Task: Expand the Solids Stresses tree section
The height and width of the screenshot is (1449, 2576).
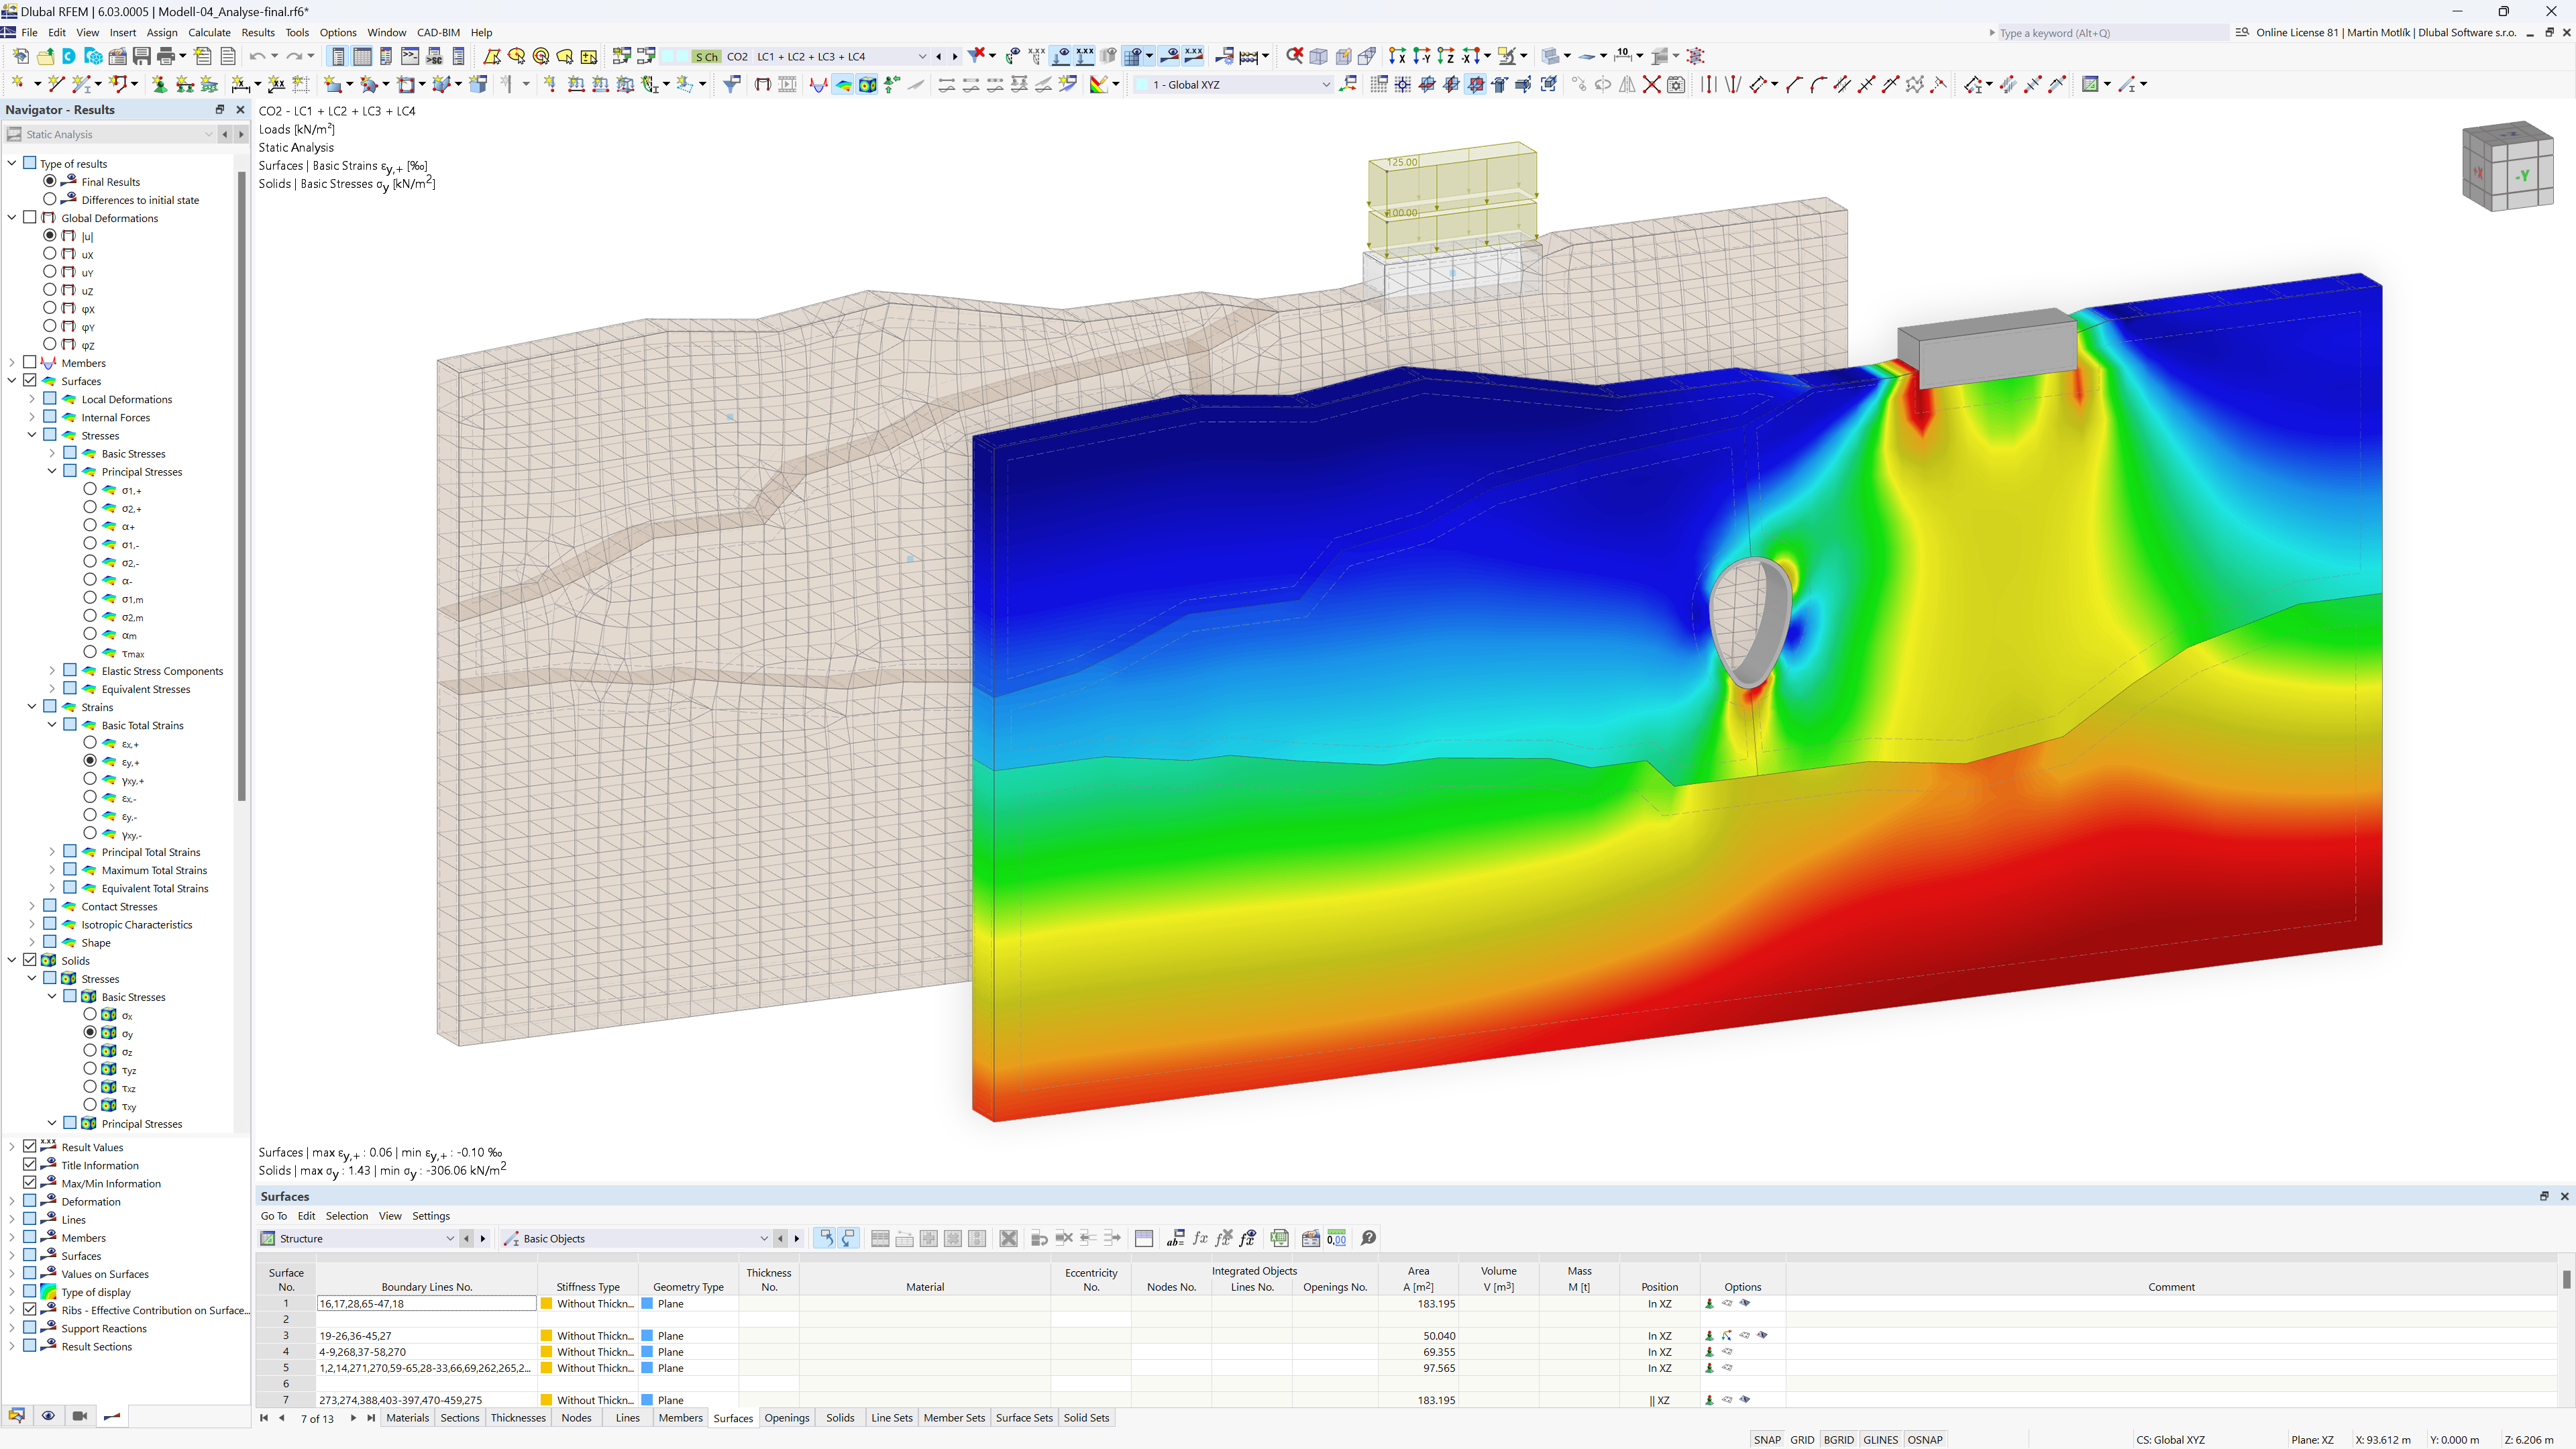Action: click(x=32, y=978)
